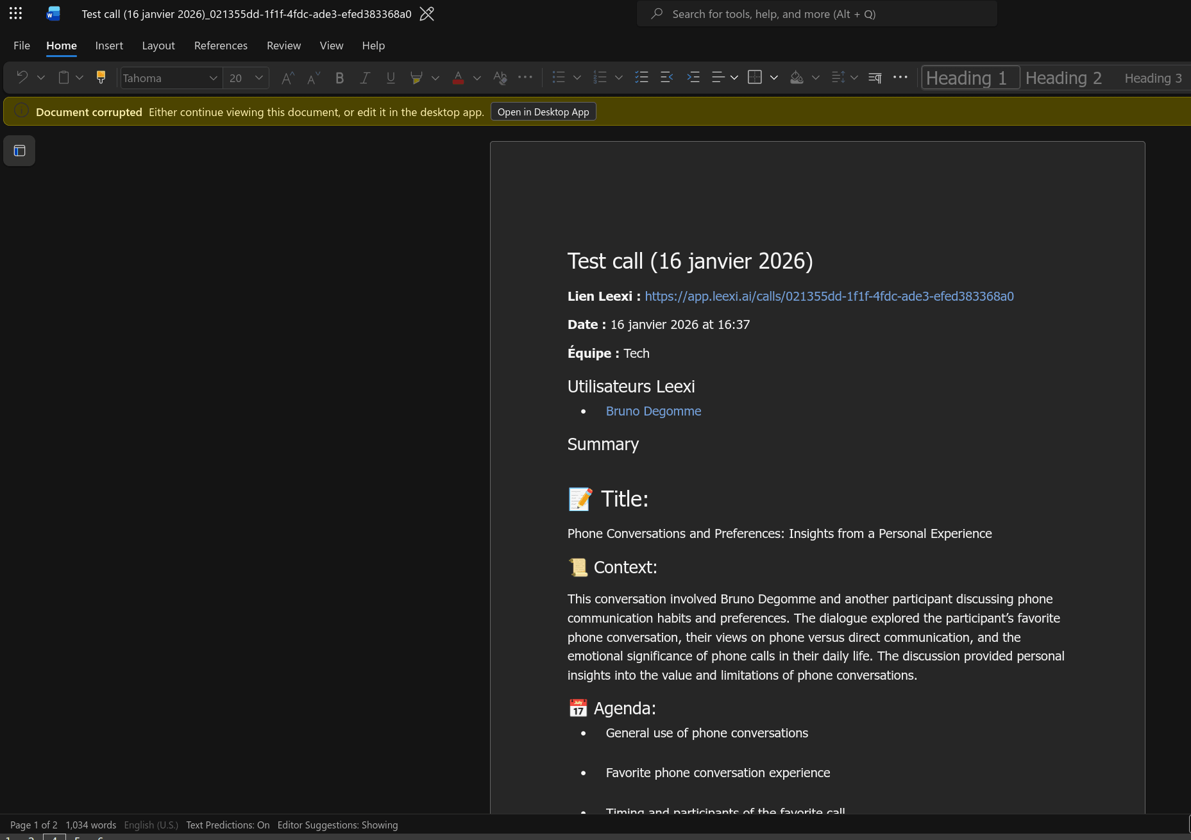Switch to the Insert ribbon tab
This screenshot has width=1191, height=840.
(x=109, y=46)
